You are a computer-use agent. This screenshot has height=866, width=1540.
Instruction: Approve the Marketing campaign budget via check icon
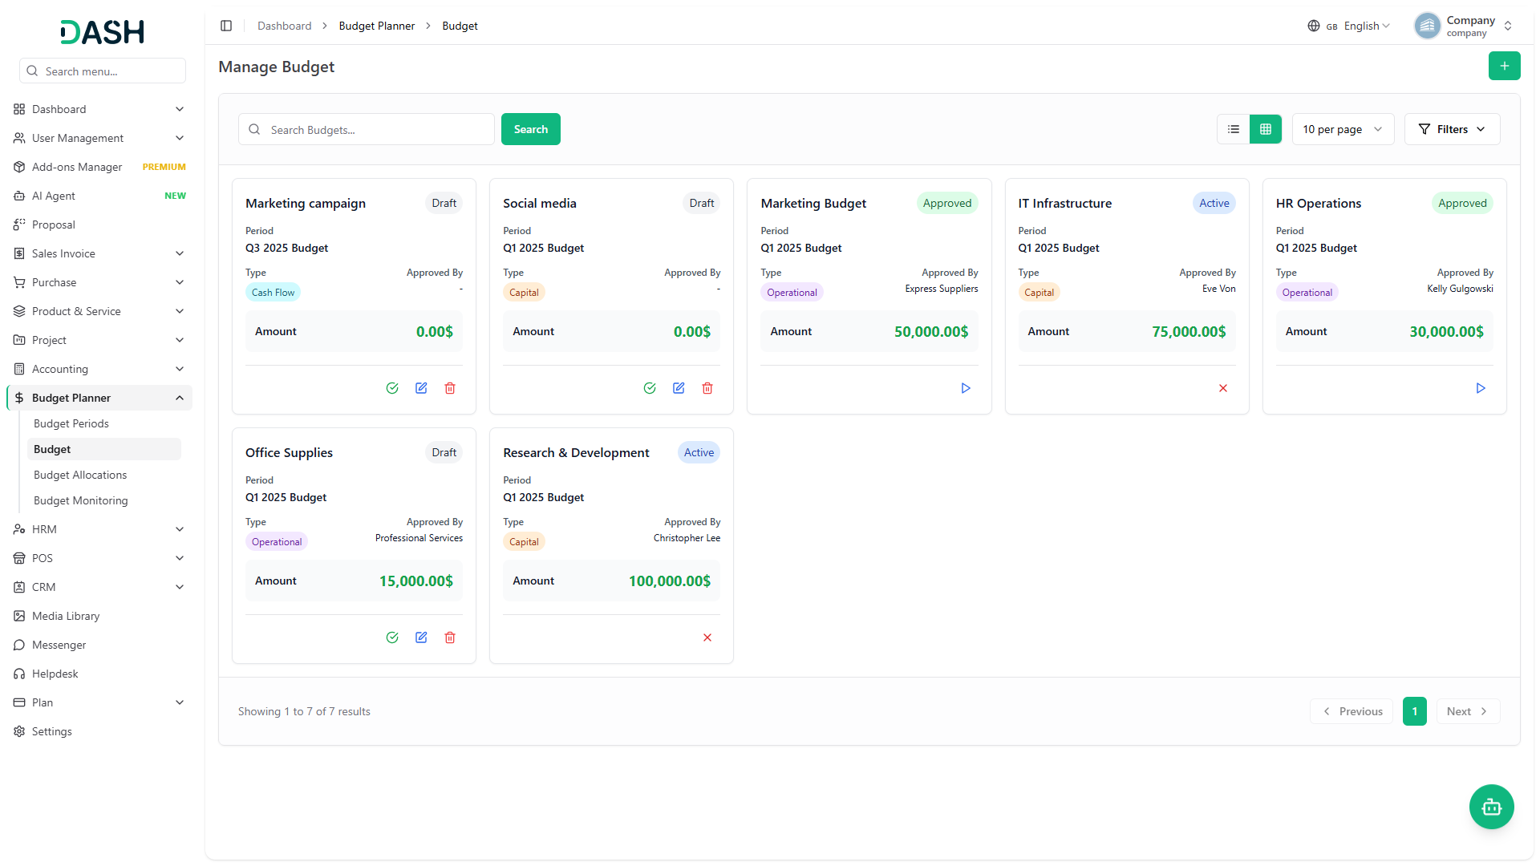coord(392,388)
